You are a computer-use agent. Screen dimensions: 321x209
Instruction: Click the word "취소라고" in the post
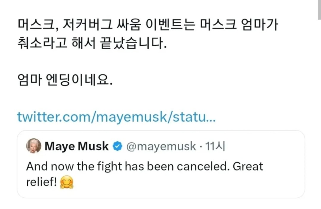click(40, 44)
